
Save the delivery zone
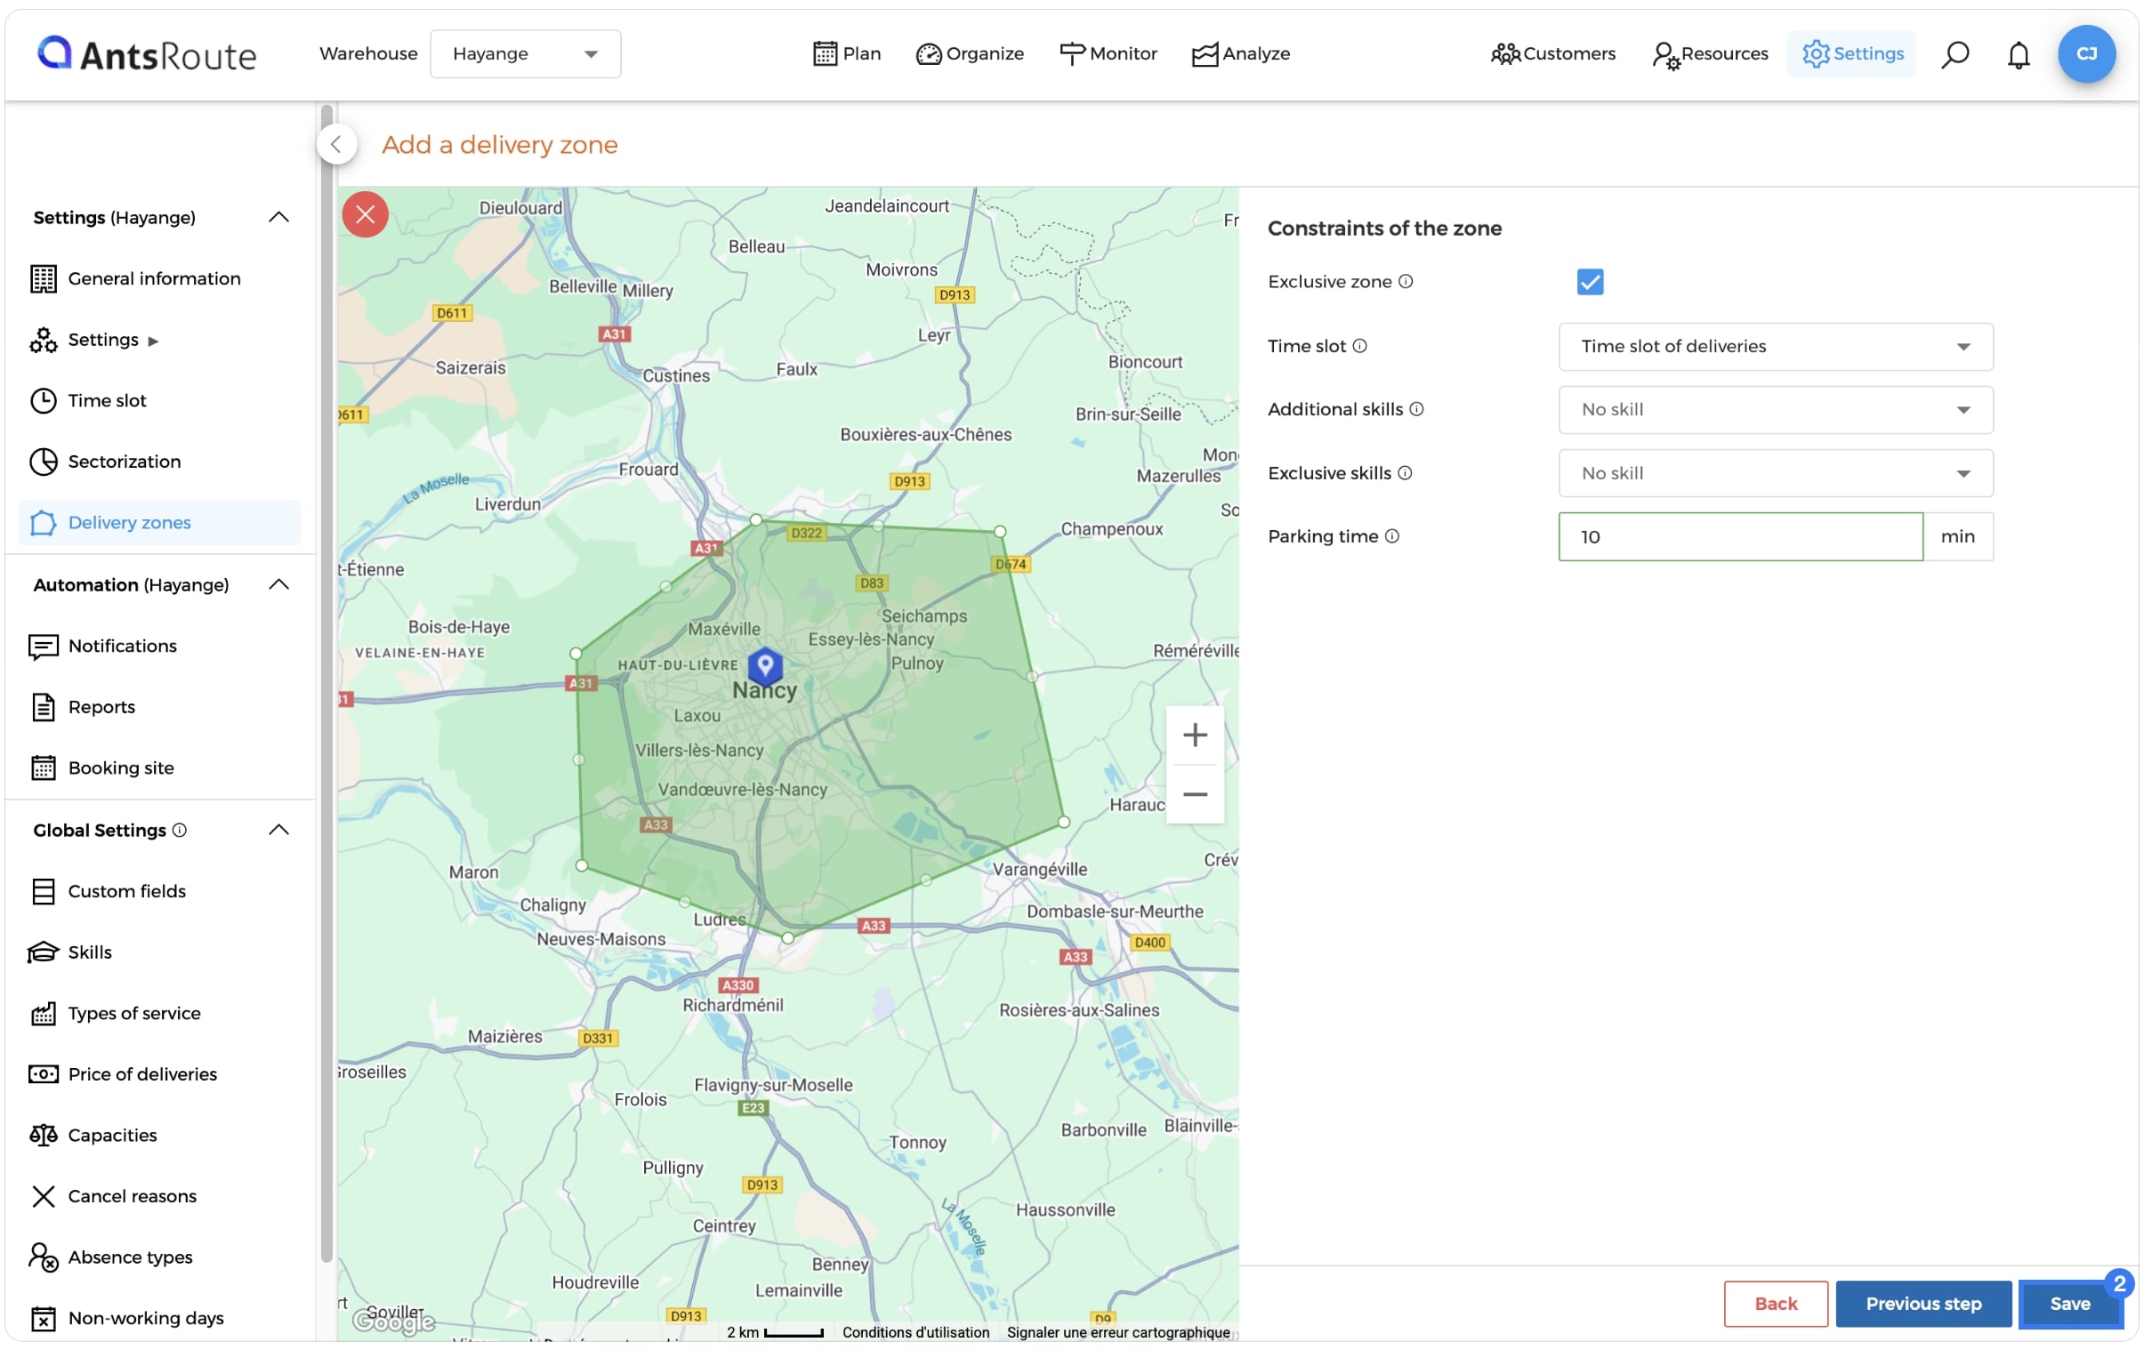(x=2070, y=1305)
